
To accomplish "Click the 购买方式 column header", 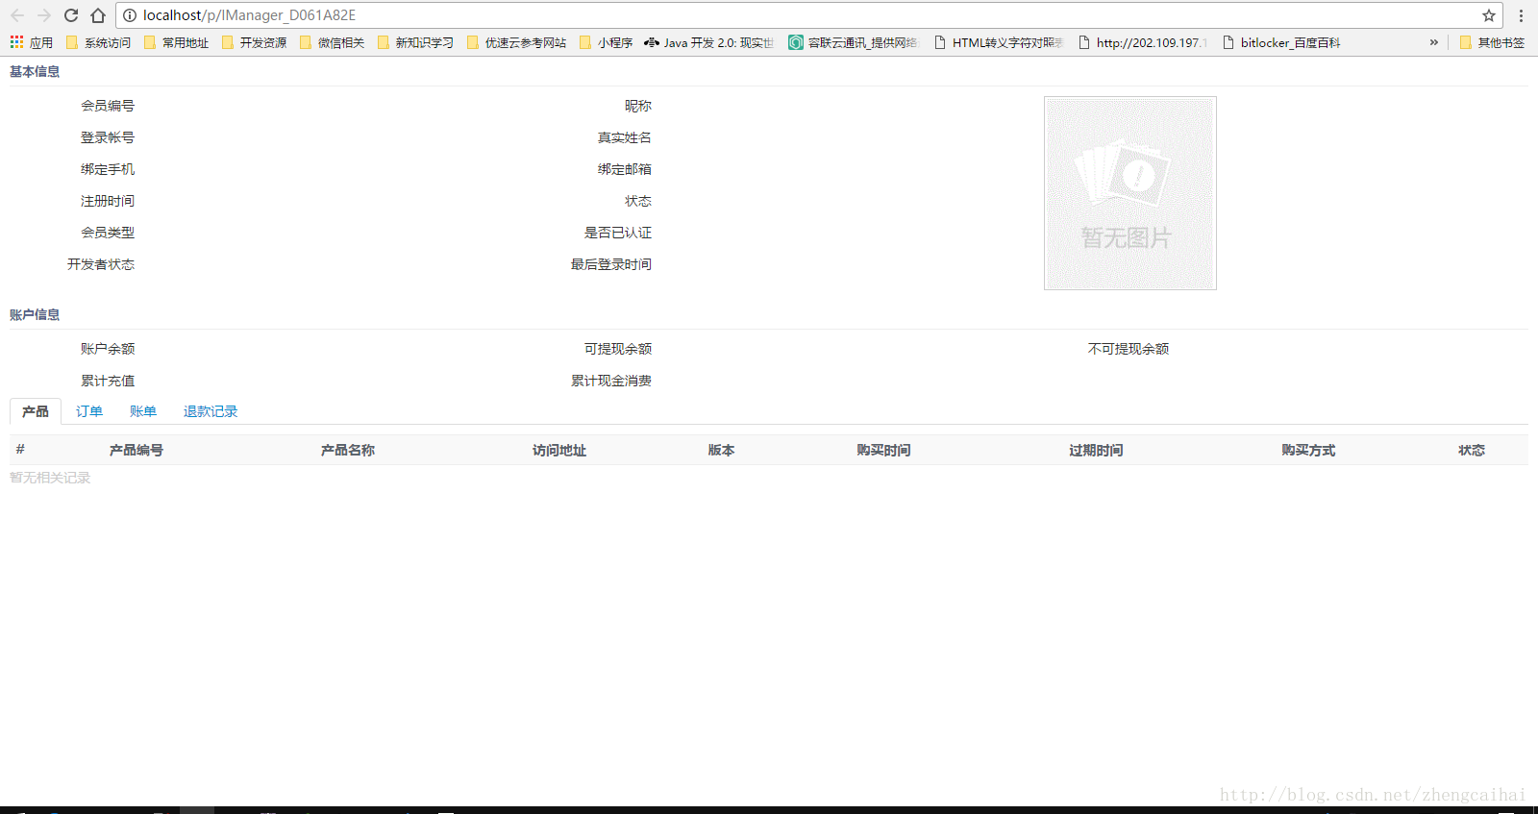I will click(1308, 450).
